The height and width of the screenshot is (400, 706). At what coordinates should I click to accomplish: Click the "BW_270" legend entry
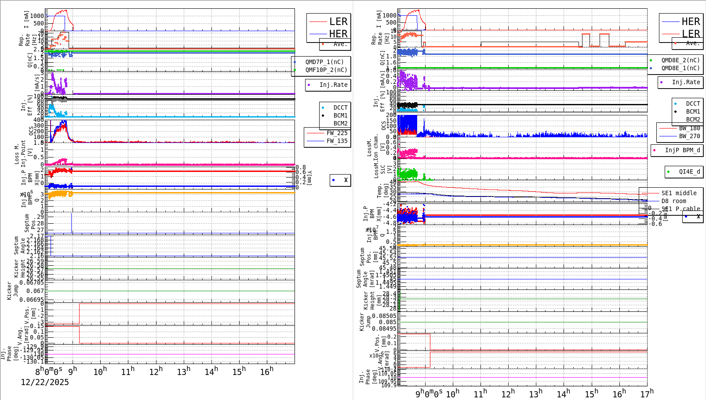[x=689, y=136]
